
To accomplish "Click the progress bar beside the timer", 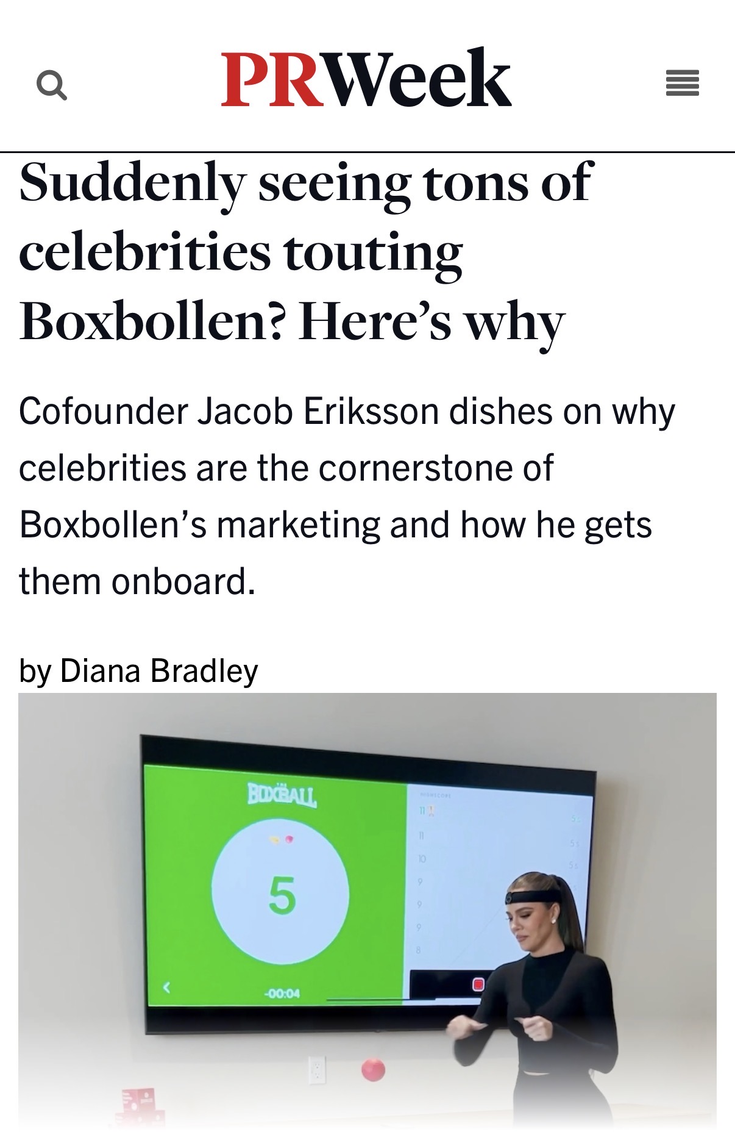I will (x=364, y=1000).
